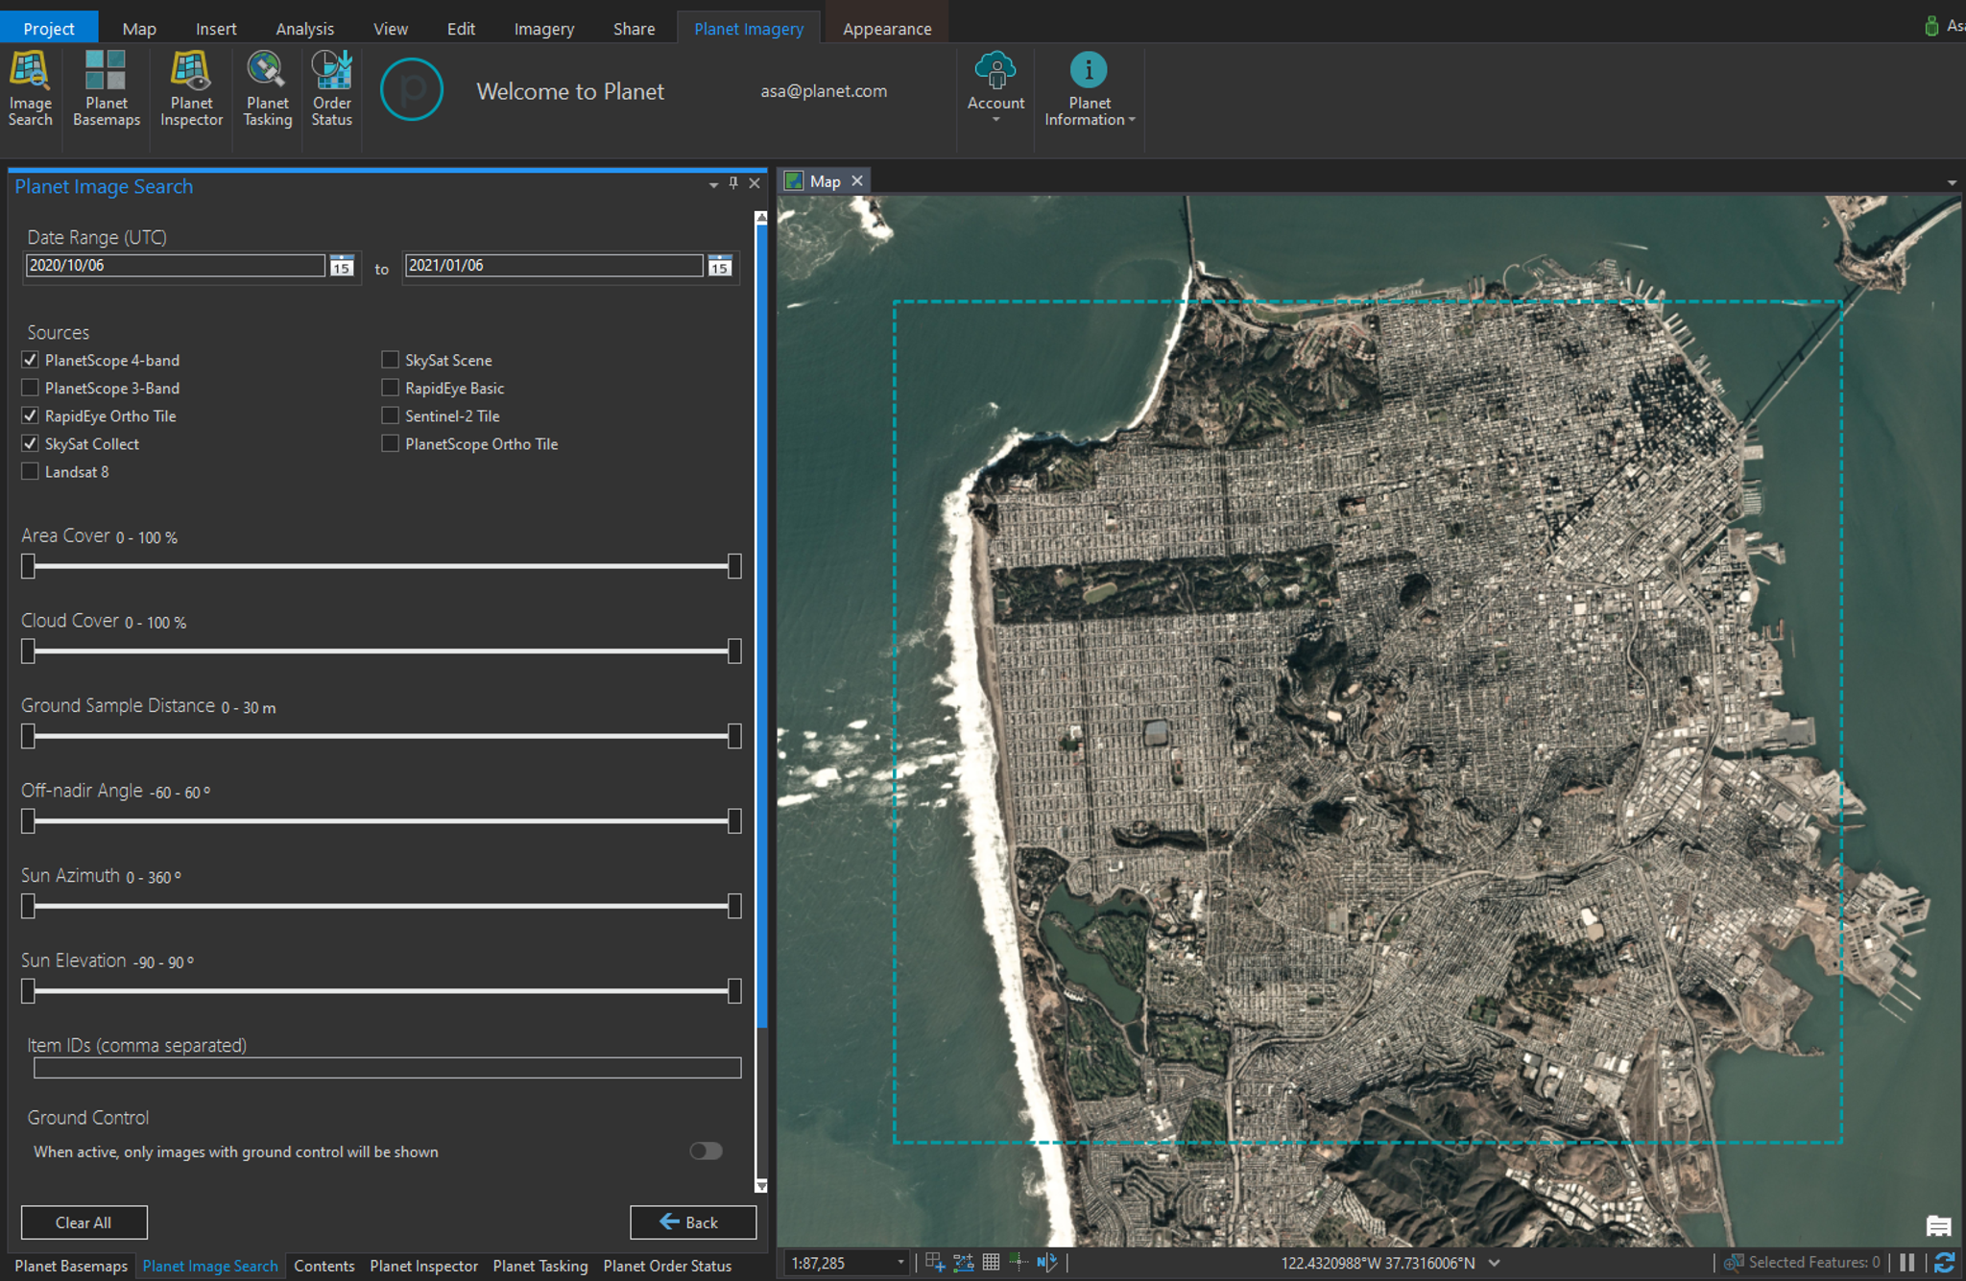Open the map scale dropdown 1:87,285
Viewport: 1966px width, 1281px height.
[900, 1263]
